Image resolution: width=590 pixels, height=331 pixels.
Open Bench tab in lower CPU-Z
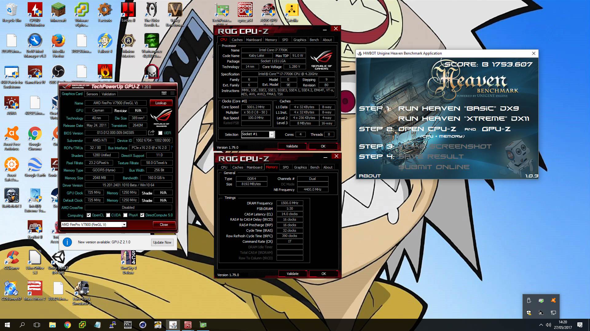click(315, 167)
